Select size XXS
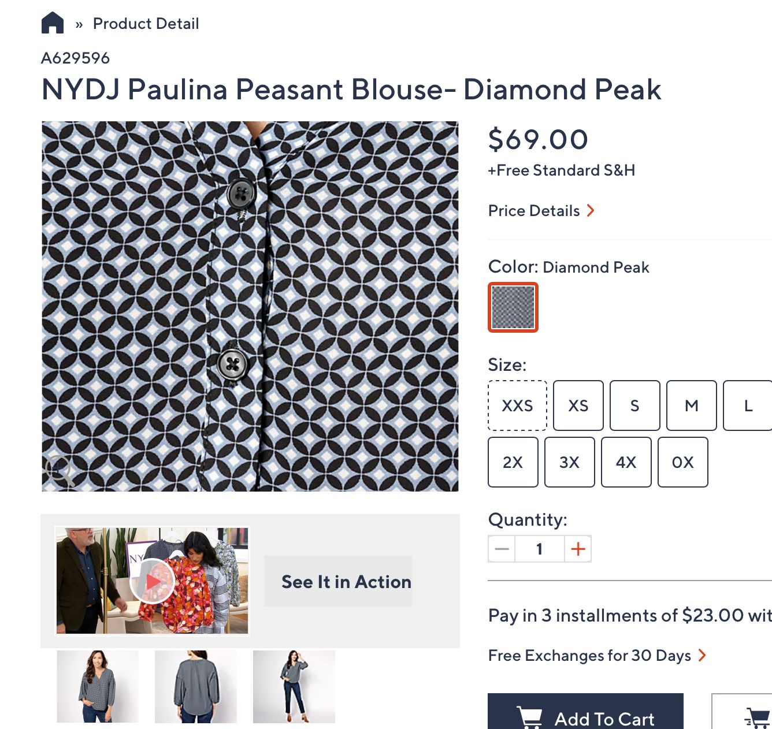This screenshot has height=729, width=772. click(517, 406)
